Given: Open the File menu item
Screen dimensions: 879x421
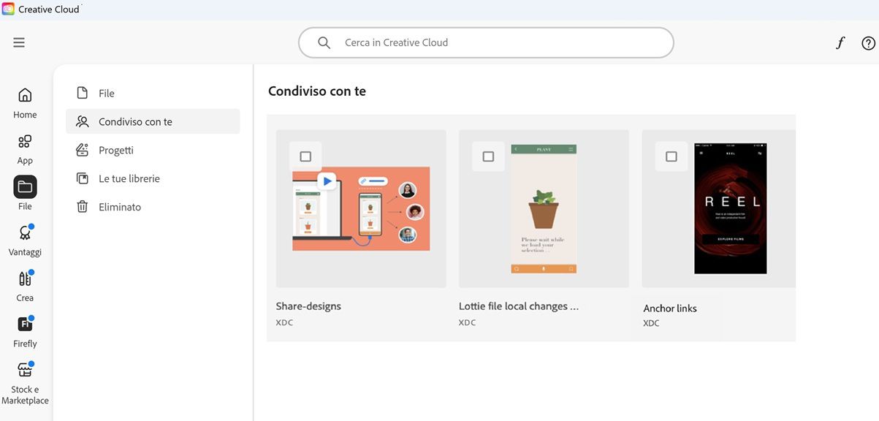Looking at the screenshot, I should click(x=106, y=94).
